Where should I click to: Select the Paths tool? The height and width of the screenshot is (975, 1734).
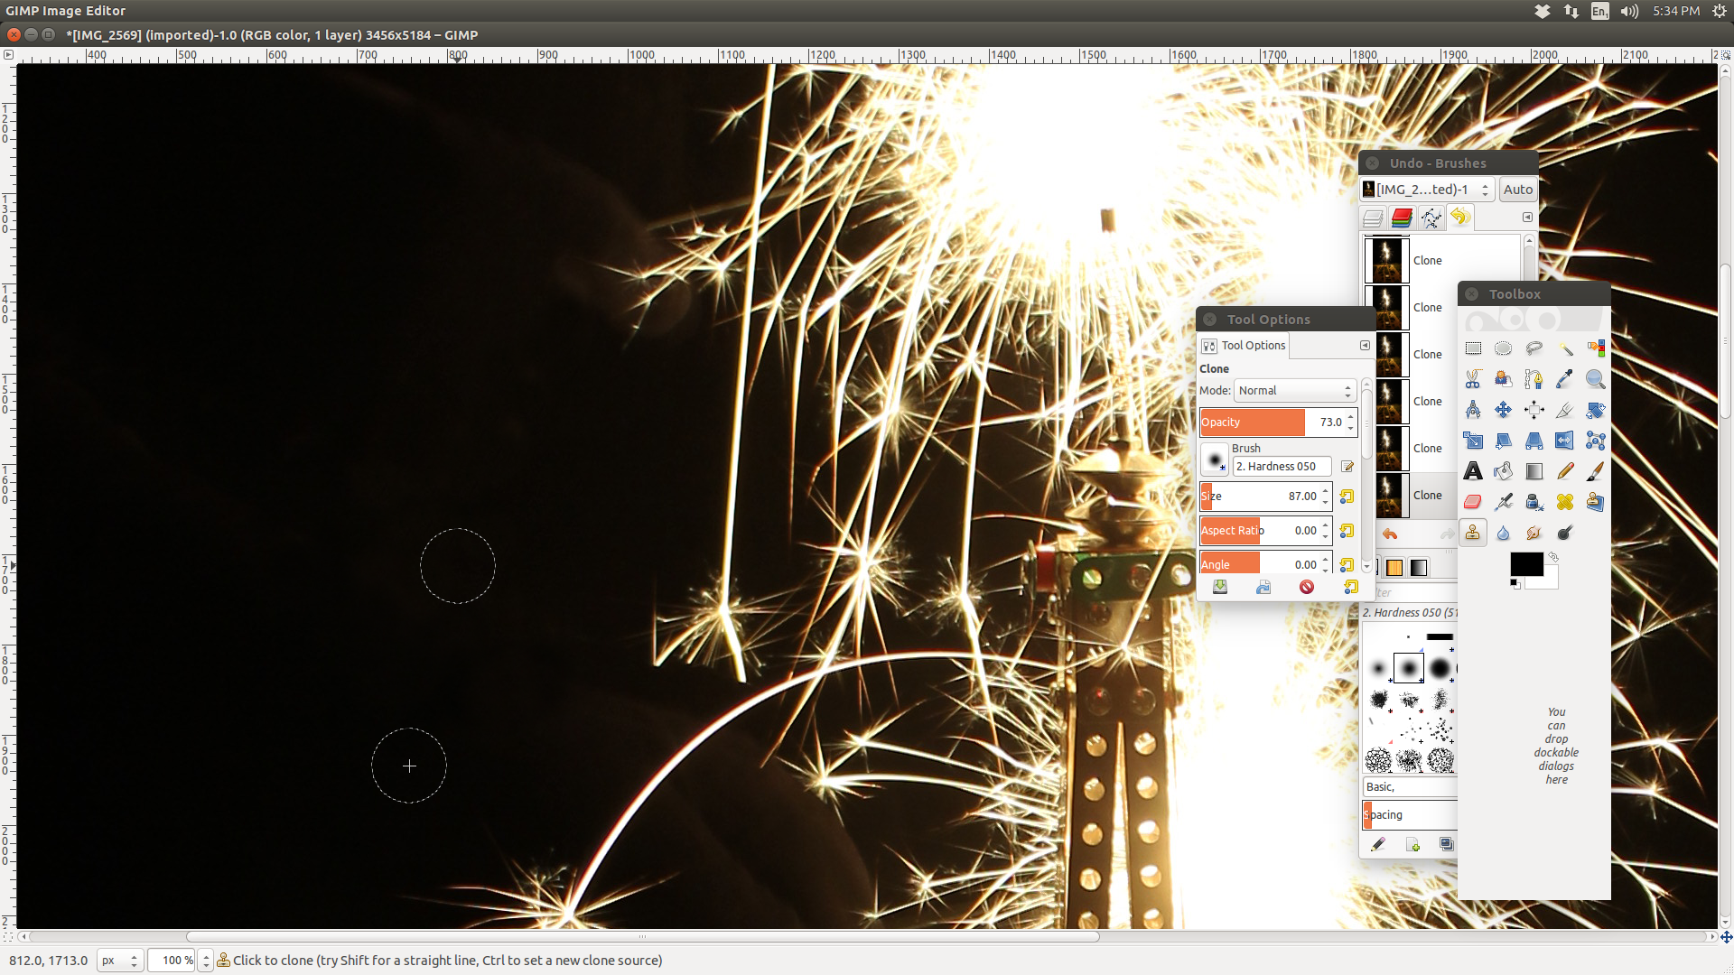click(x=1534, y=379)
